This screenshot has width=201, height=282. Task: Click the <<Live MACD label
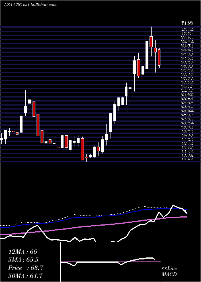point(169,272)
